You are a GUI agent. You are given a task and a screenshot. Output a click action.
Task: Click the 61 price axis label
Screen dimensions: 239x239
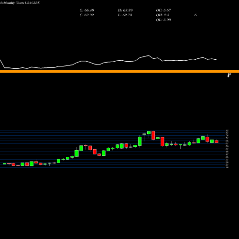(x=227, y=143)
